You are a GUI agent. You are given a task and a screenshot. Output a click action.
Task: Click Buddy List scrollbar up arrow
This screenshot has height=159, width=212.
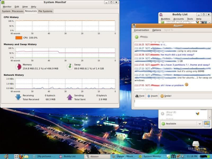pos(209,23)
